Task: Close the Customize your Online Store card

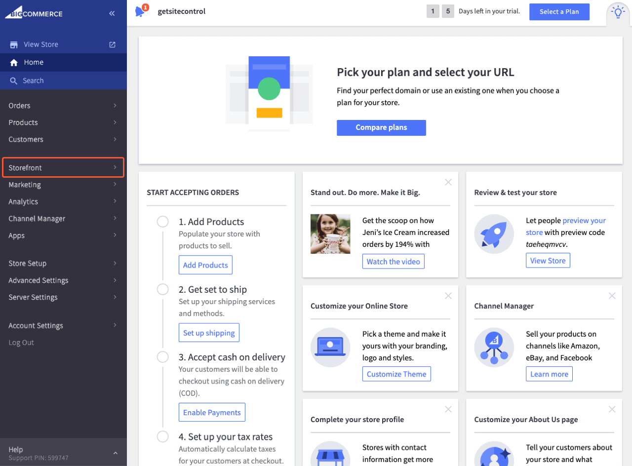Action: coord(448,296)
